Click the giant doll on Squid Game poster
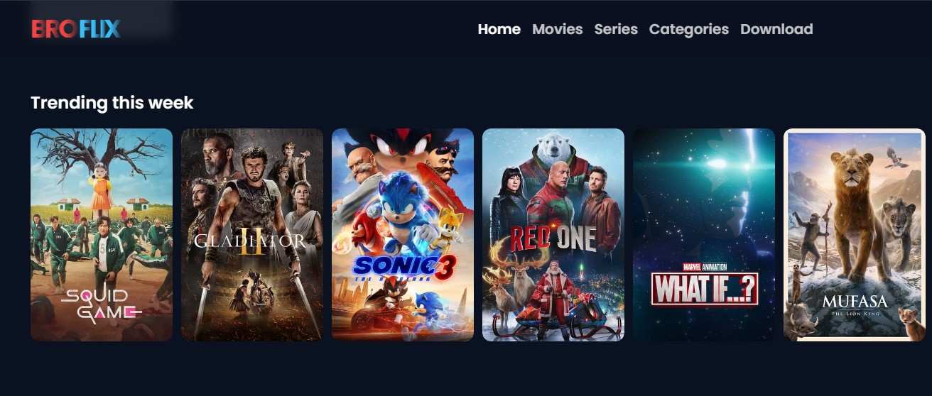This screenshot has width=932, height=396. click(101, 185)
